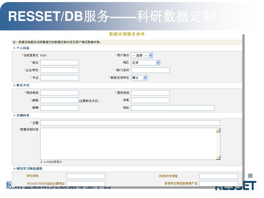Click the 企业/学校 input field
This screenshot has height=198, width=264.
[60, 70]
